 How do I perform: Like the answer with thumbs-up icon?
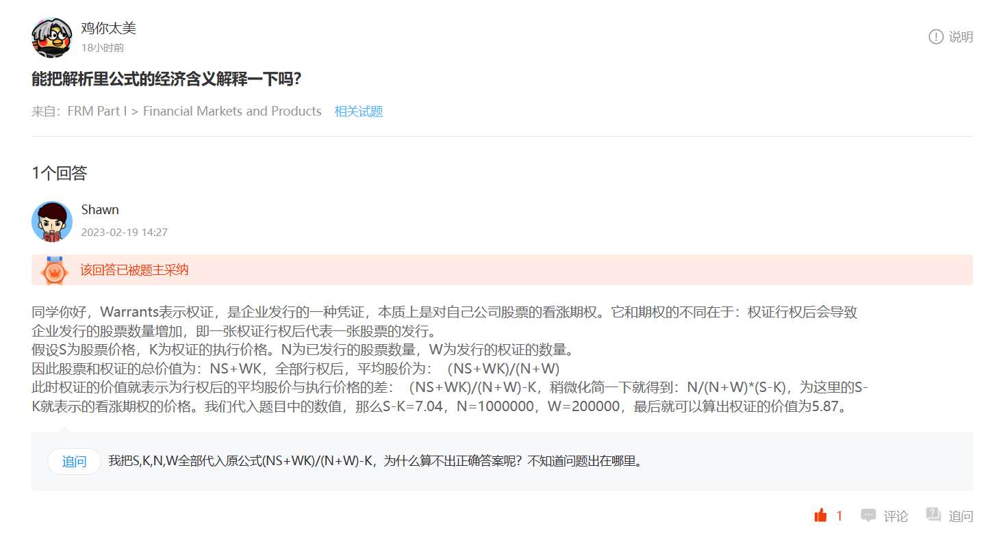pyautogui.click(x=820, y=516)
